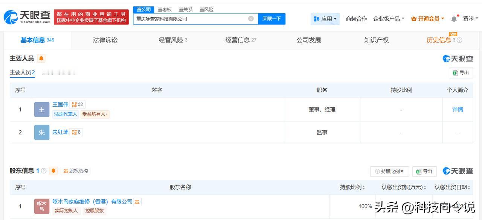Screen dimensions: 482x220
Task: Switch to the 历史信息 tab
Action: pyautogui.click(x=439, y=40)
